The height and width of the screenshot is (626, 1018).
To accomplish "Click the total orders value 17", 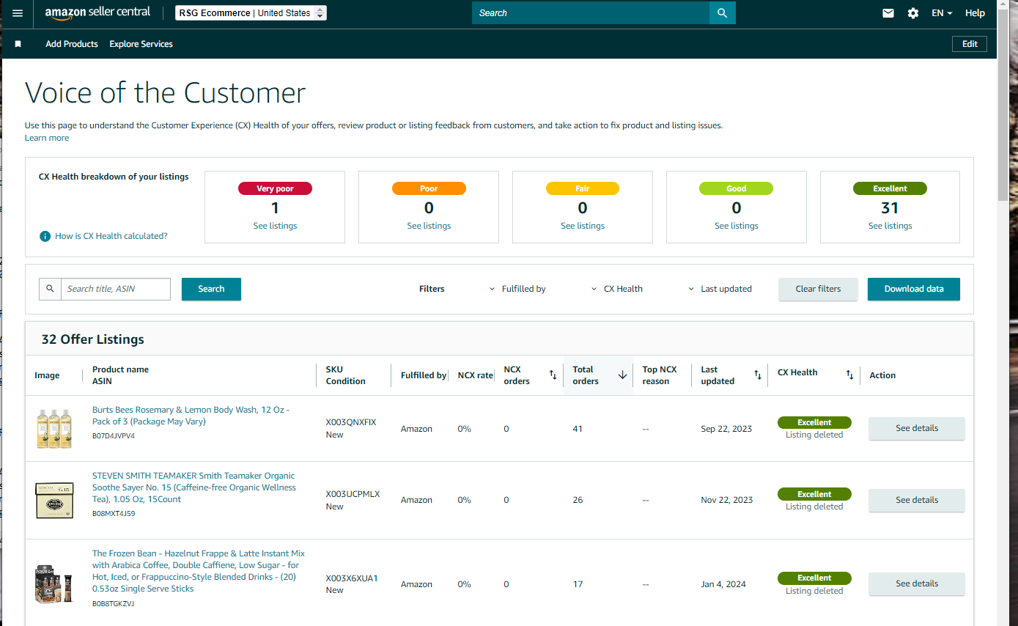I will pos(578,584).
